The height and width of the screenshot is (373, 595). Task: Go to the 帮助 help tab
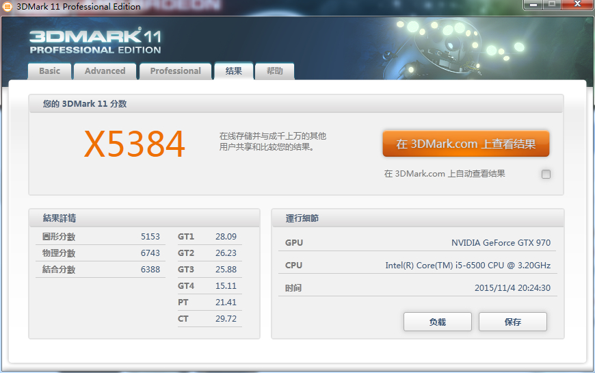tap(275, 71)
